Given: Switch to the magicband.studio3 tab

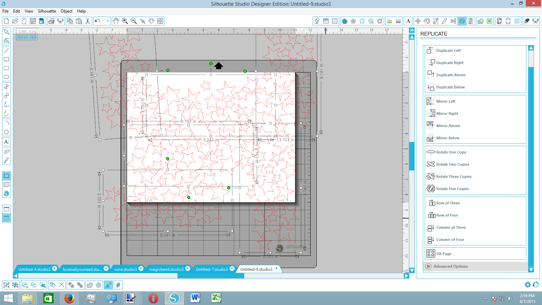Looking at the screenshot, I should (166, 269).
